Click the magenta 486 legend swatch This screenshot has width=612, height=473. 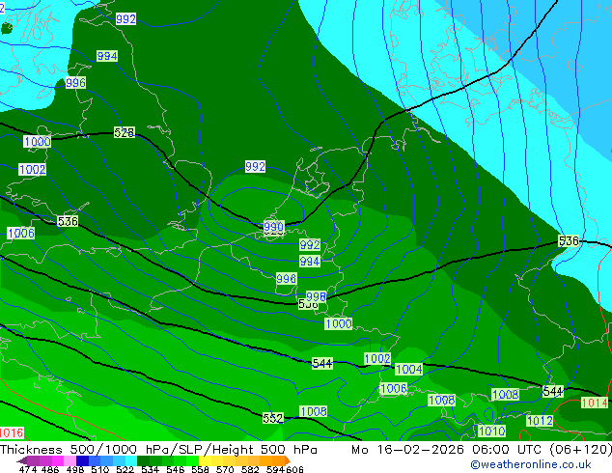(58, 460)
